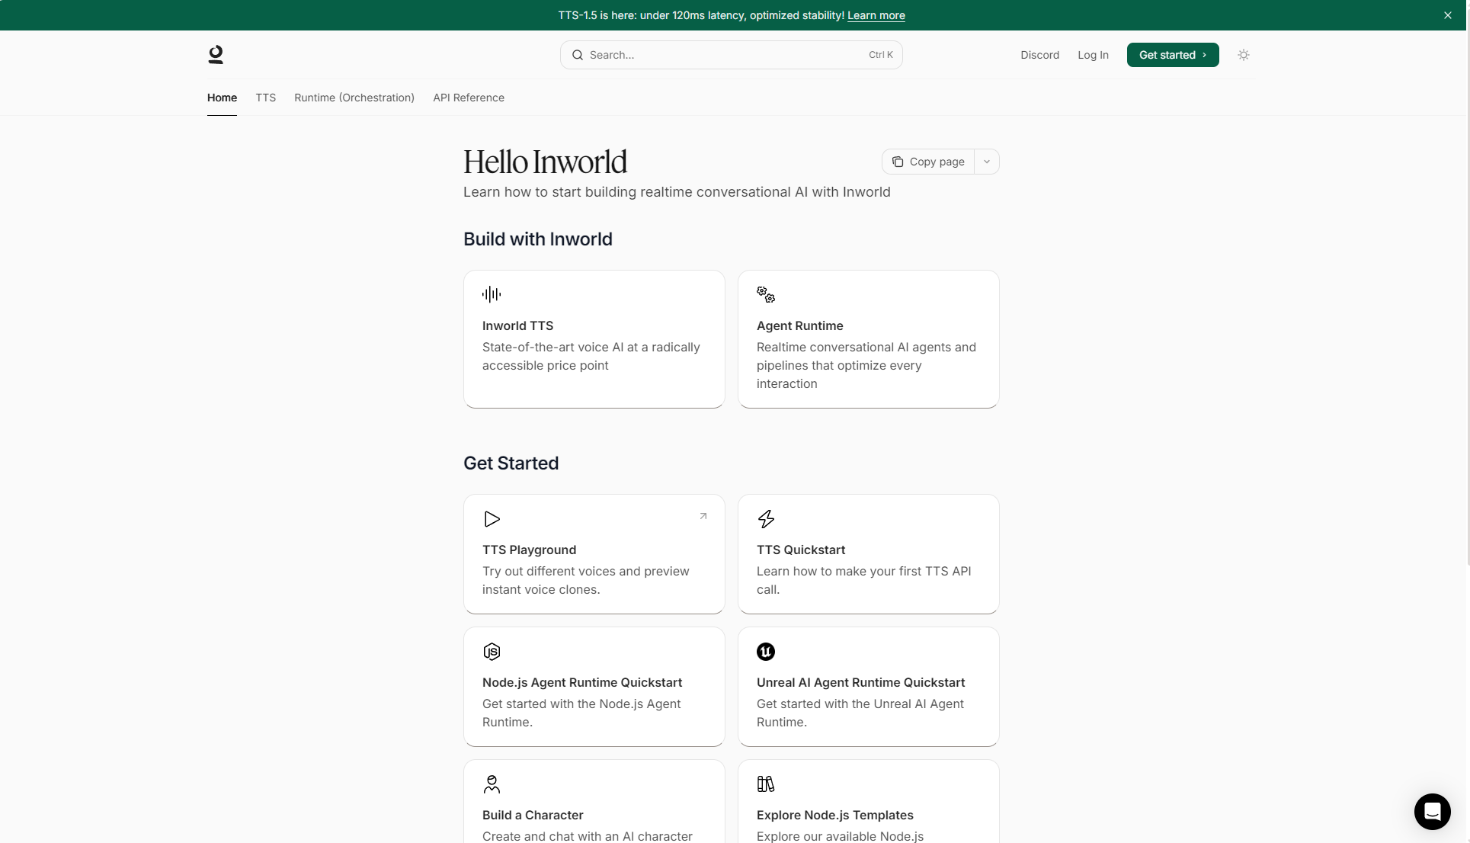Open the Runtime (Orchestration) tab
This screenshot has width=1470, height=843.
pos(354,98)
